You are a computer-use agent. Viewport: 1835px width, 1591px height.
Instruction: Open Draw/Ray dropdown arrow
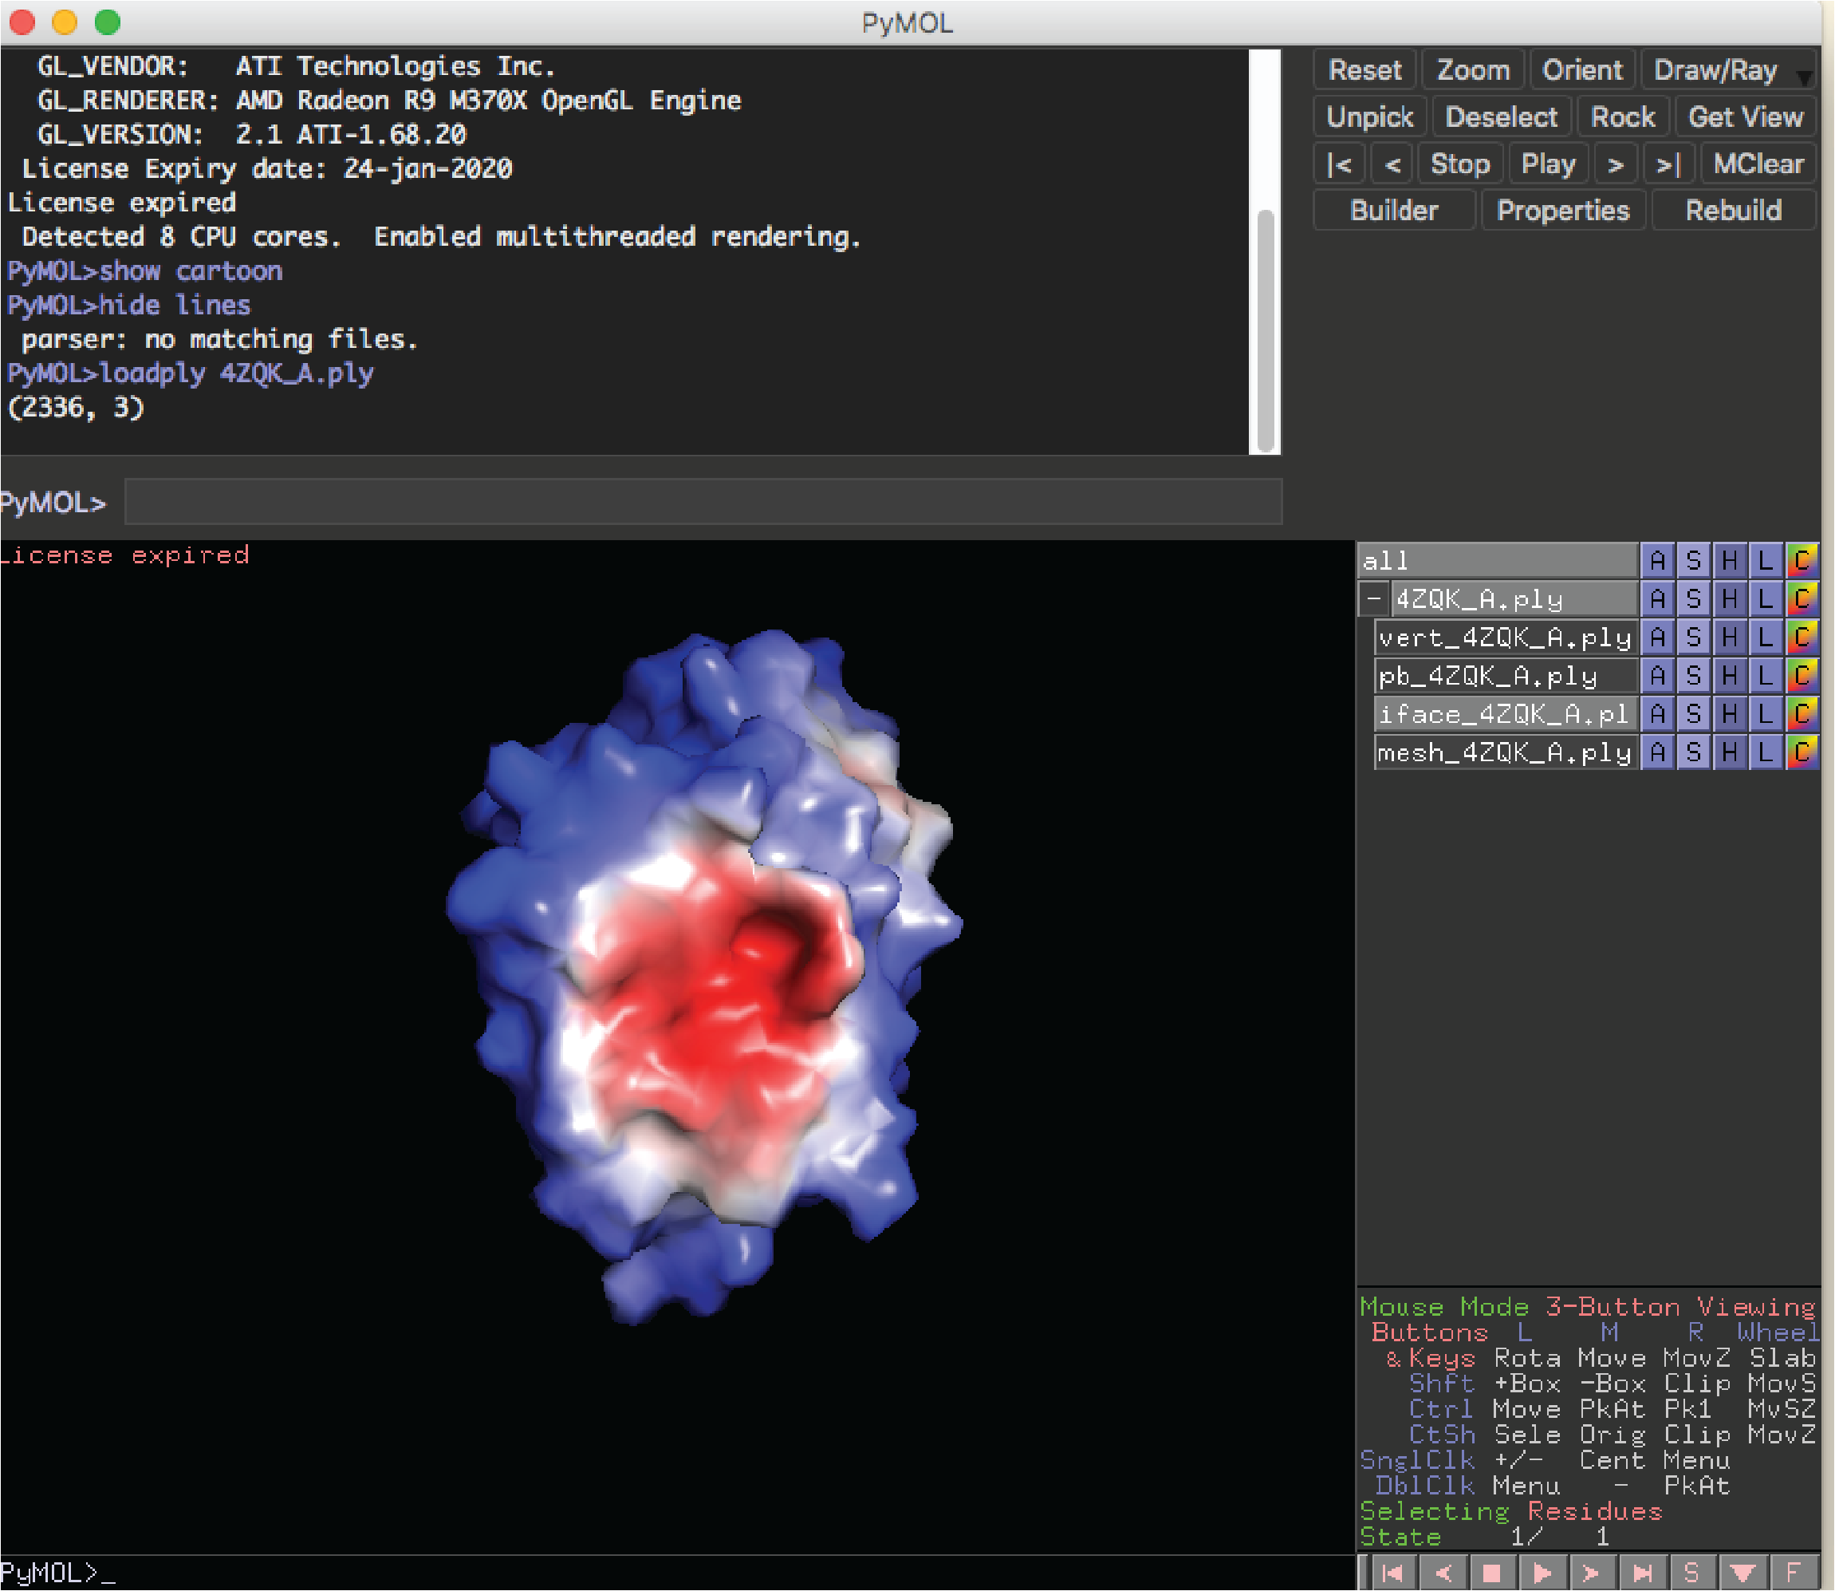coord(1804,78)
